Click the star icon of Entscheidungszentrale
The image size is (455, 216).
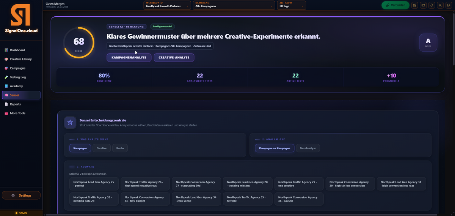click(x=70, y=122)
